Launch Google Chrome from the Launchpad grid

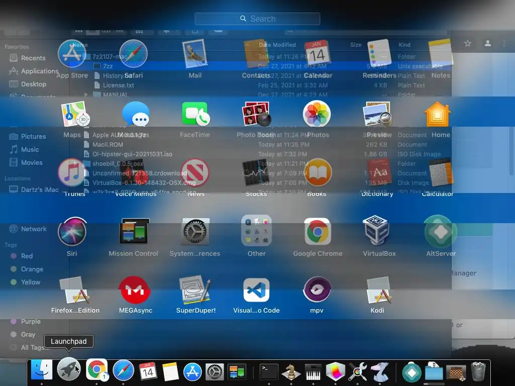(x=317, y=232)
